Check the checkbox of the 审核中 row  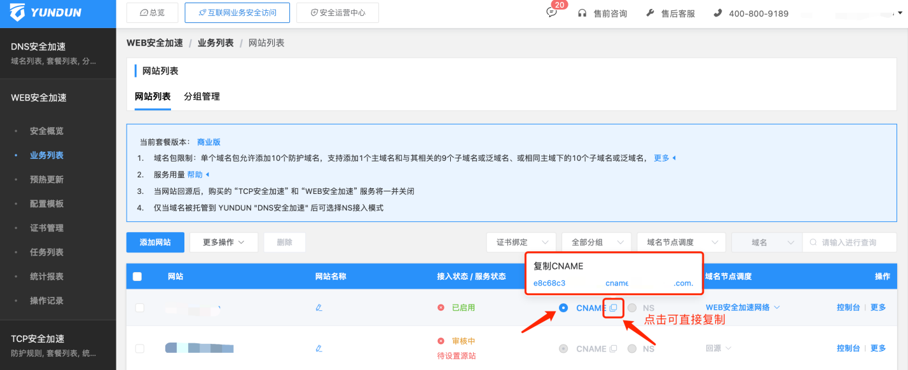(140, 348)
